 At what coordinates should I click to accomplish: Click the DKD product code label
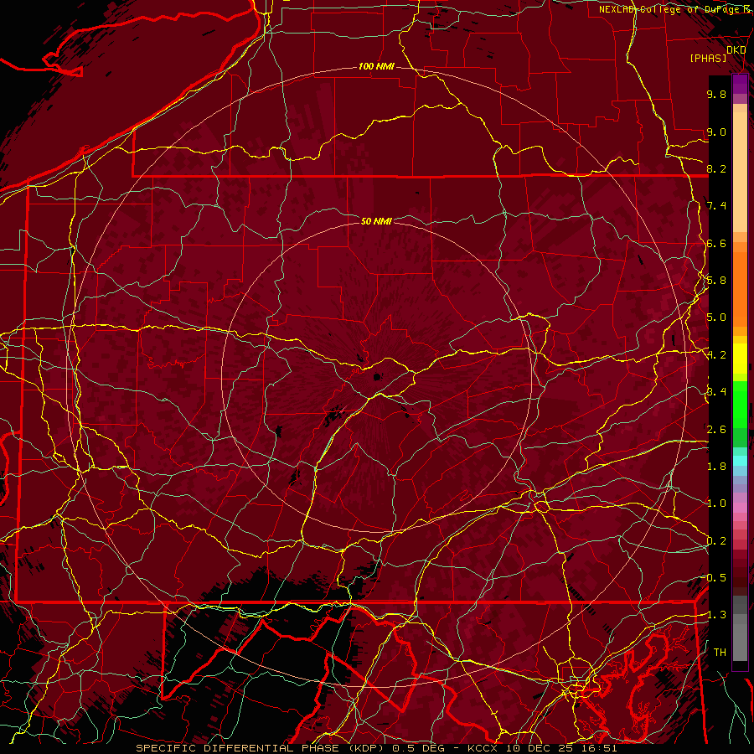736,50
